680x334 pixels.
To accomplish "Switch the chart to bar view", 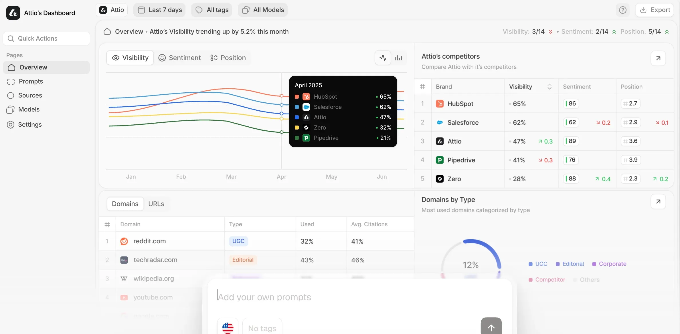I will [x=398, y=57].
